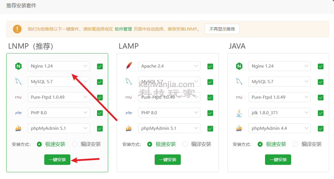Open phpMyAdmin 5.1 dropdown in LAMP

pyautogui.click(x=169, y=128)
